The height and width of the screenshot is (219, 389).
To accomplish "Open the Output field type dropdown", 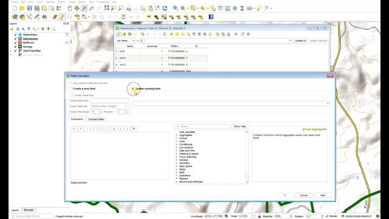I will pyautogui.click(x=109, y=106).
